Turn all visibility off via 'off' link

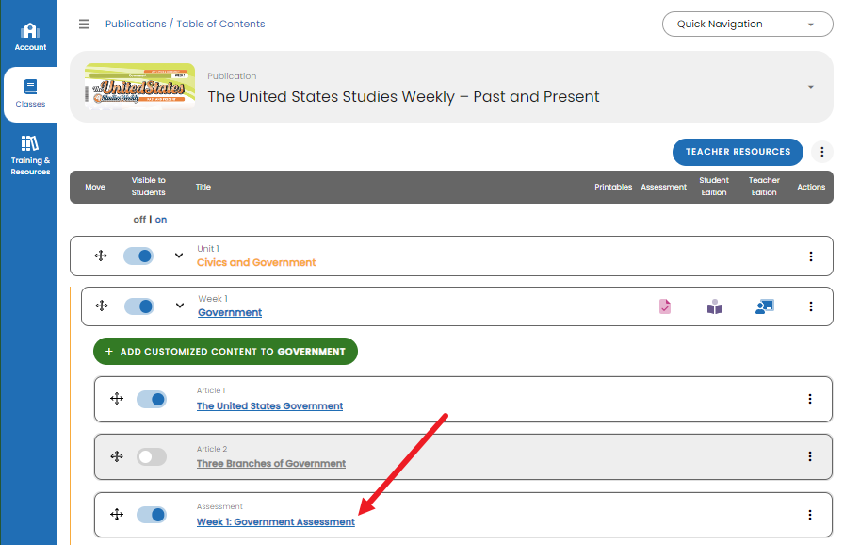(x=139, y=219)
